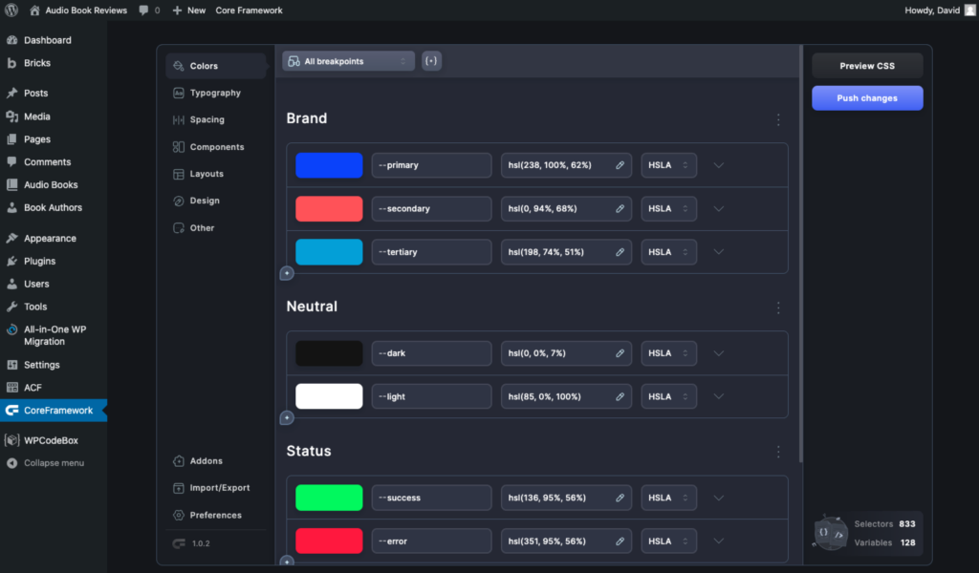Select the Typography section icon
Image resolution: width=979 pixels, height=573 pixels.
pyautogui.click(x=178, y=93)
